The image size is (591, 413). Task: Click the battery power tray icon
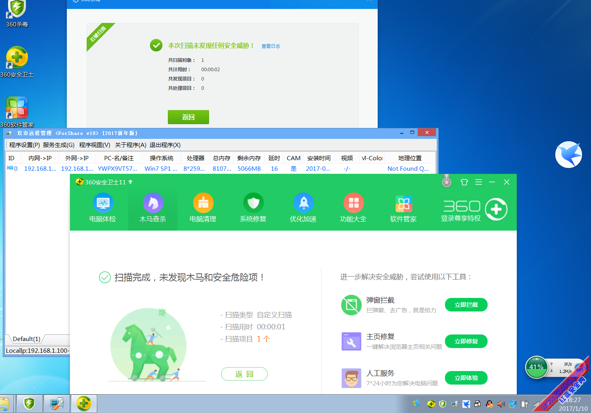(x=525, y=404)
